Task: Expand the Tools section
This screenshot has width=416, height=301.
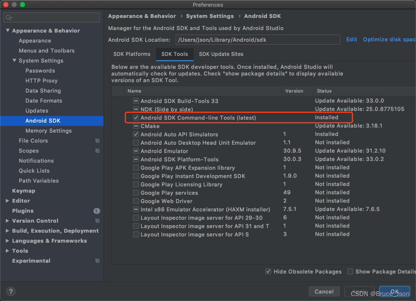Action: point(8,251)
